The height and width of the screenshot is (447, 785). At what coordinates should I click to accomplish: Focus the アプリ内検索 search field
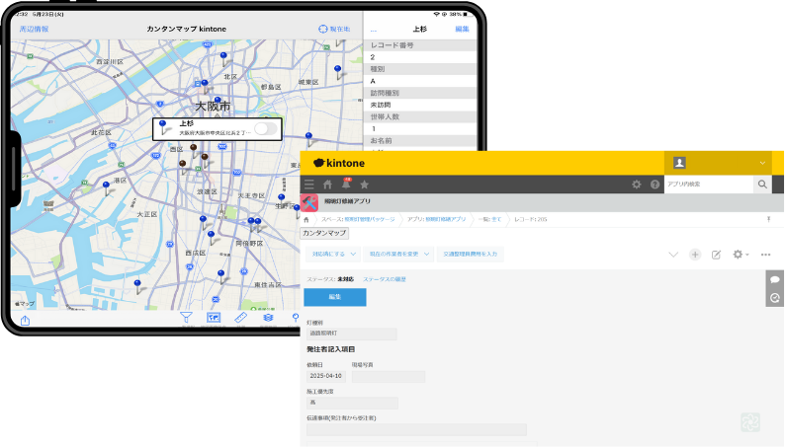point(709,185)
